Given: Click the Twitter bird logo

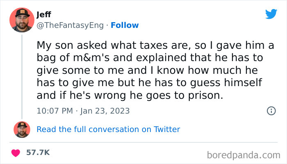Looking at the screenshot, I should pos(271,14).
